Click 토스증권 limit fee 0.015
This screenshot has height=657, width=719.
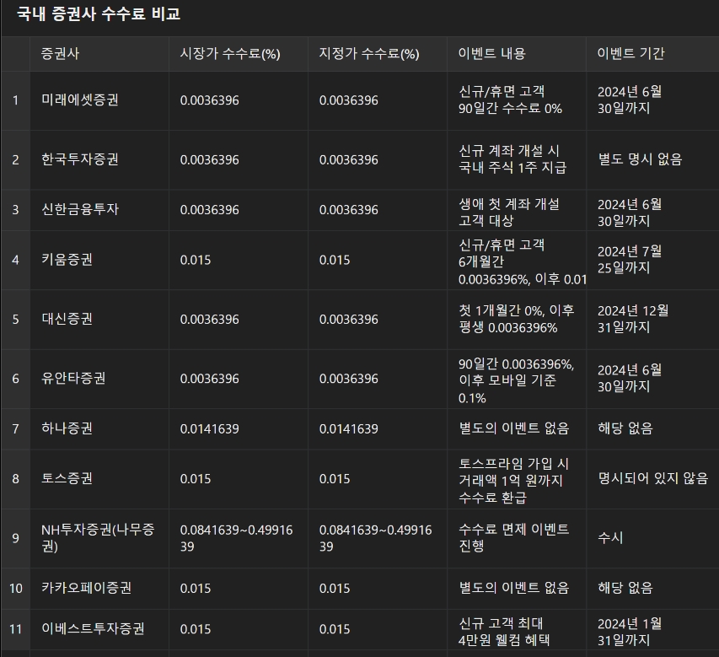pyautogui.click(x=378, y=478)
